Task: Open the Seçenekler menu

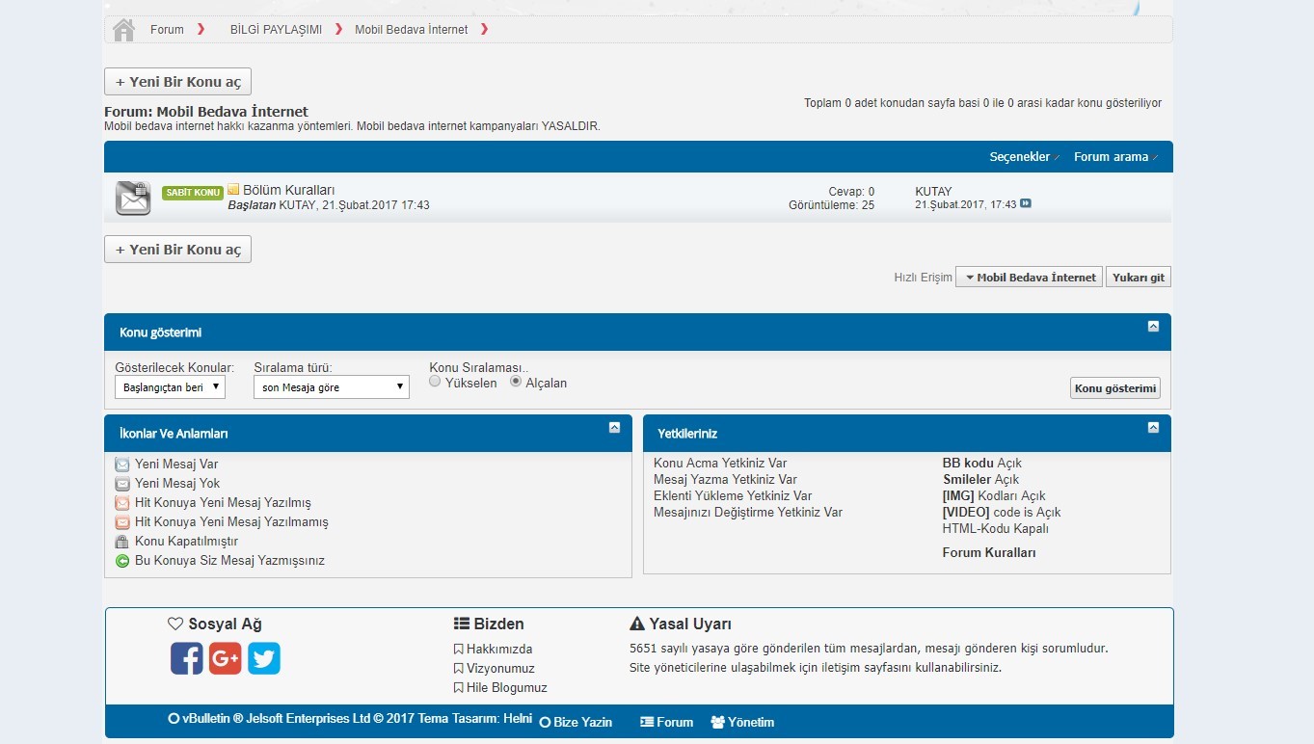Action: (x=1024, y=157)
